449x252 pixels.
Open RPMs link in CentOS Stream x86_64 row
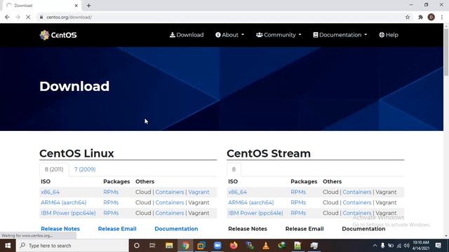pyautogui.click(x=298, y=192)
